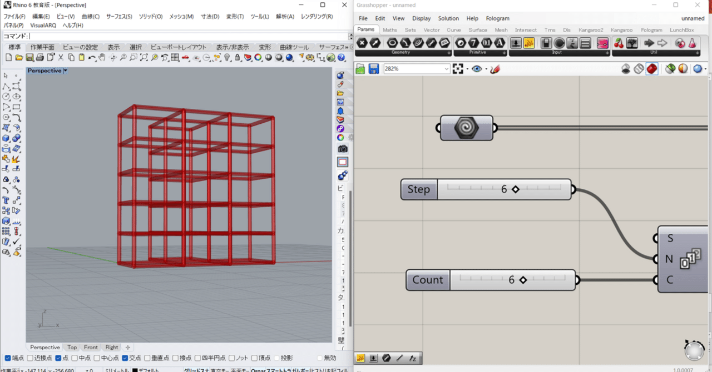
Task: Select the Polyline tool in Rhino sidebar
Action: [6, 86]
